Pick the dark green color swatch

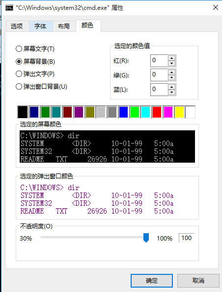click(45, 112)
